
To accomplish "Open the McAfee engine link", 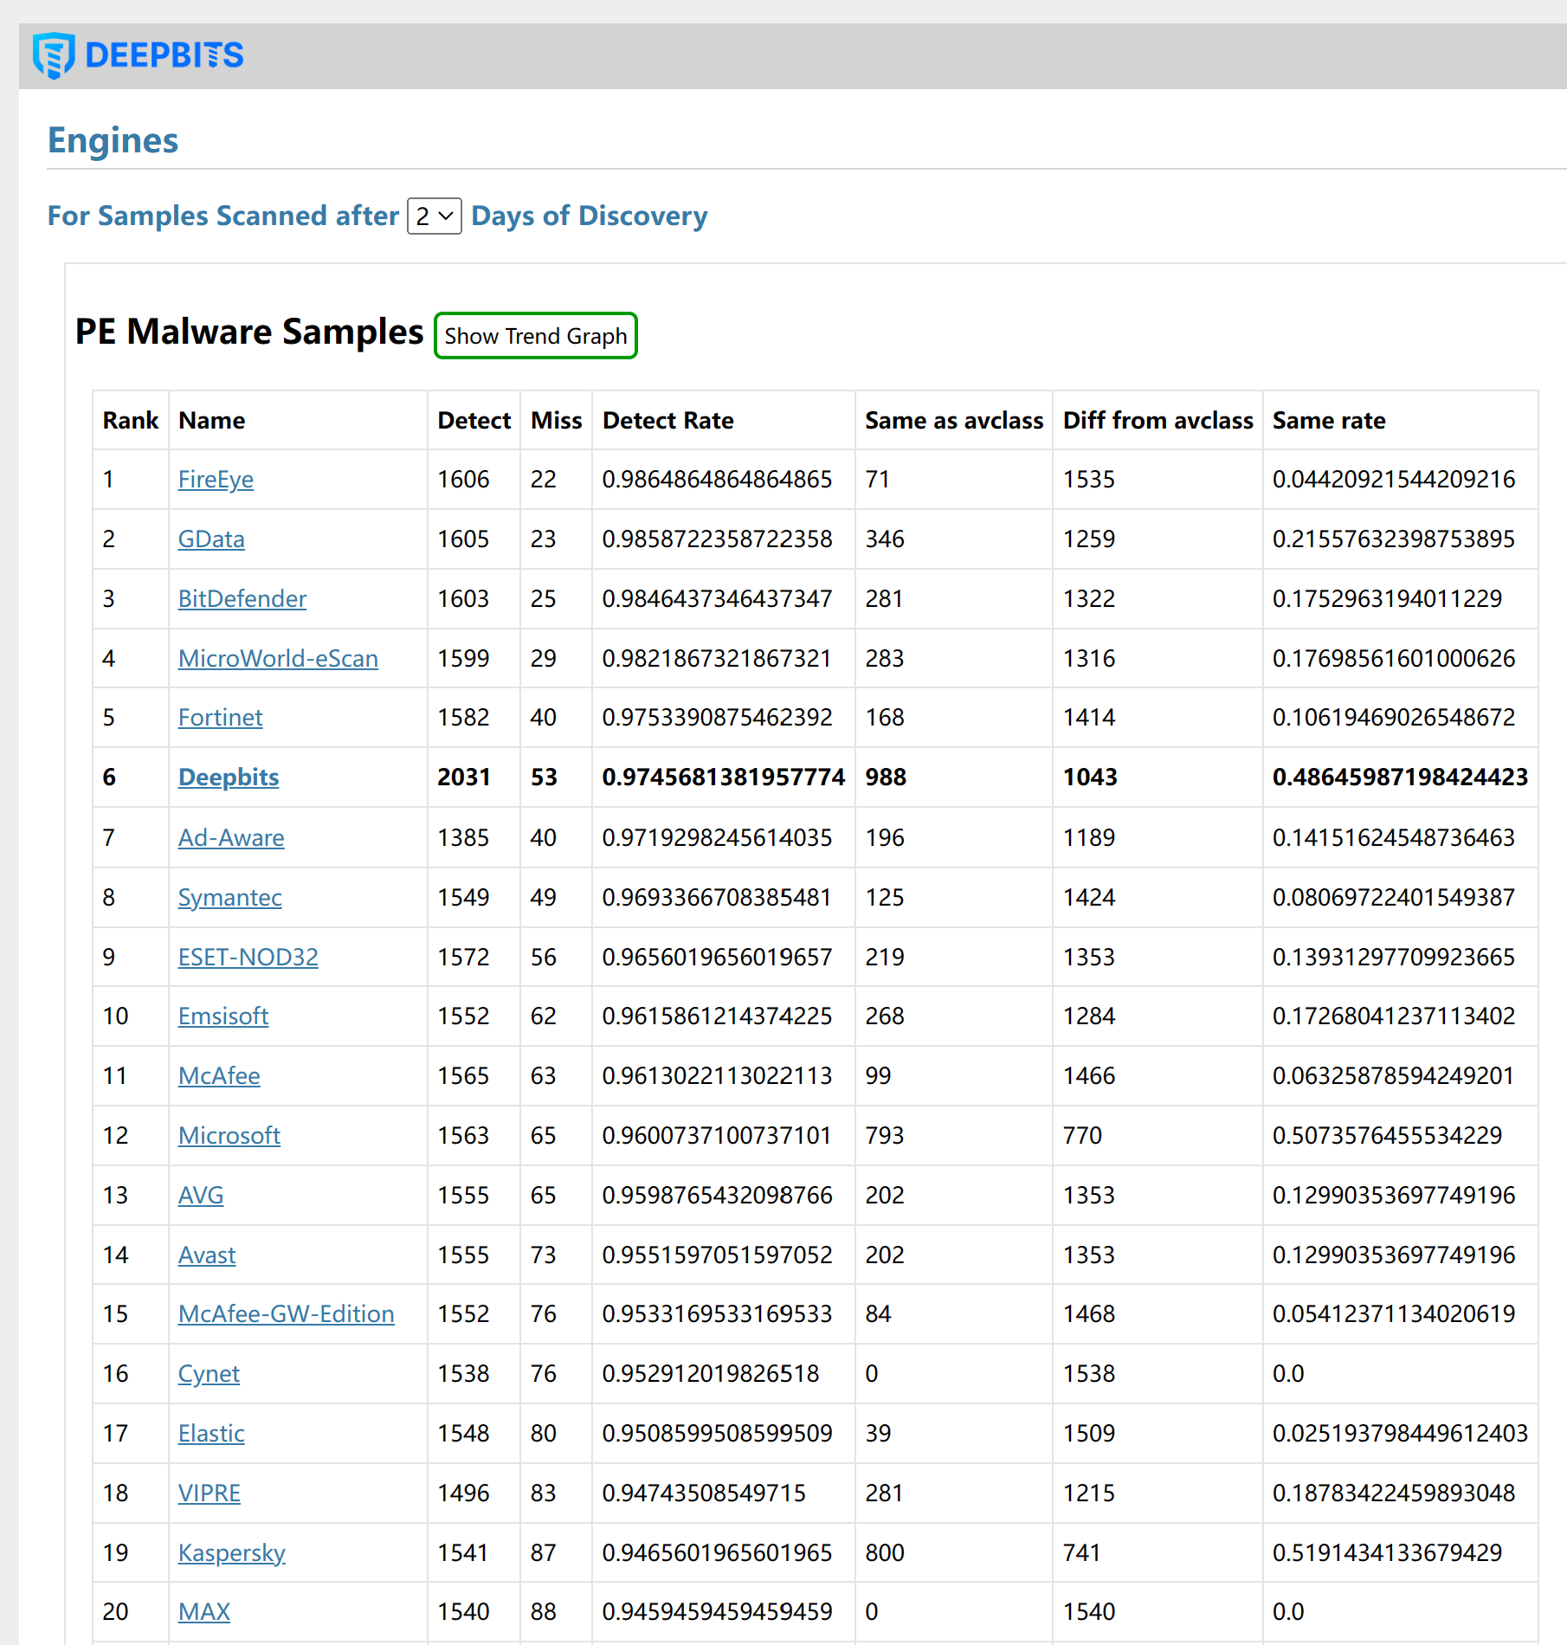I will tap(219, 1075).
